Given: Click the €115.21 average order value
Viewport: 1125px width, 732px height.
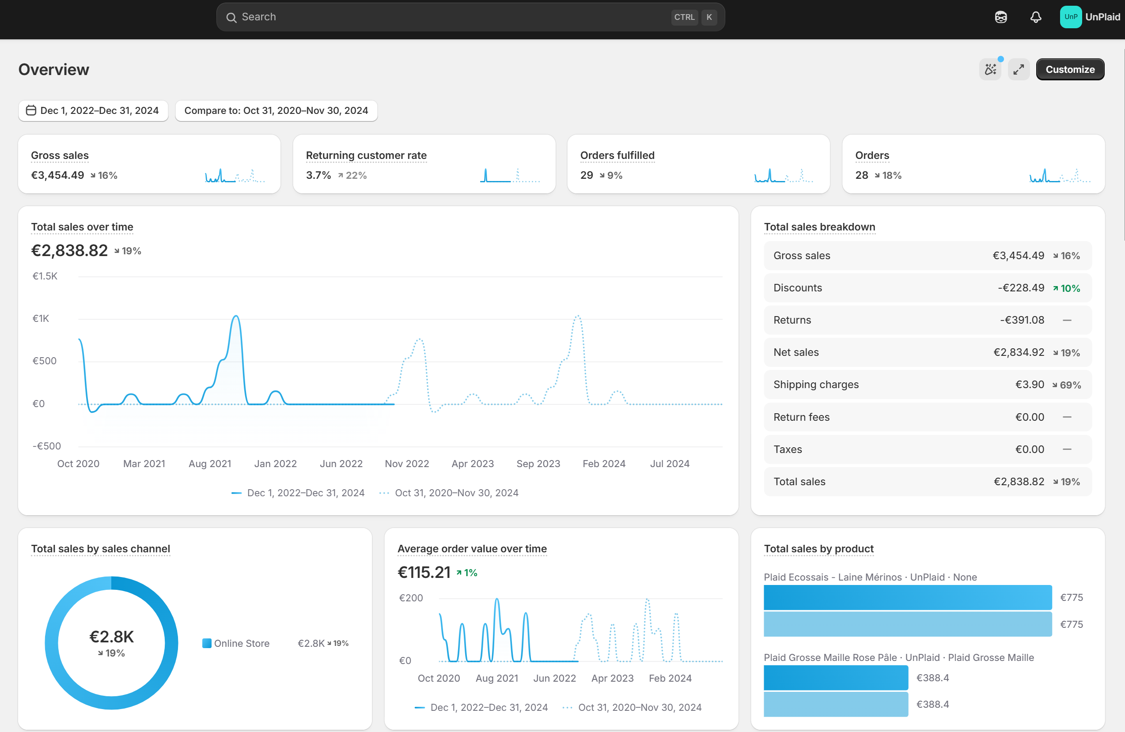Looking at the screenshot, I should point(424,572).
